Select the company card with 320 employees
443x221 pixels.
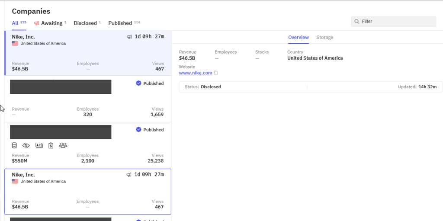pyautogui.click(x=88, y=99)
